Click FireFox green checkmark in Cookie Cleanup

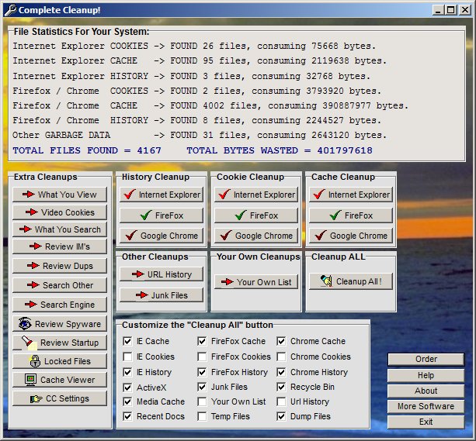click(x=241, y=215)
